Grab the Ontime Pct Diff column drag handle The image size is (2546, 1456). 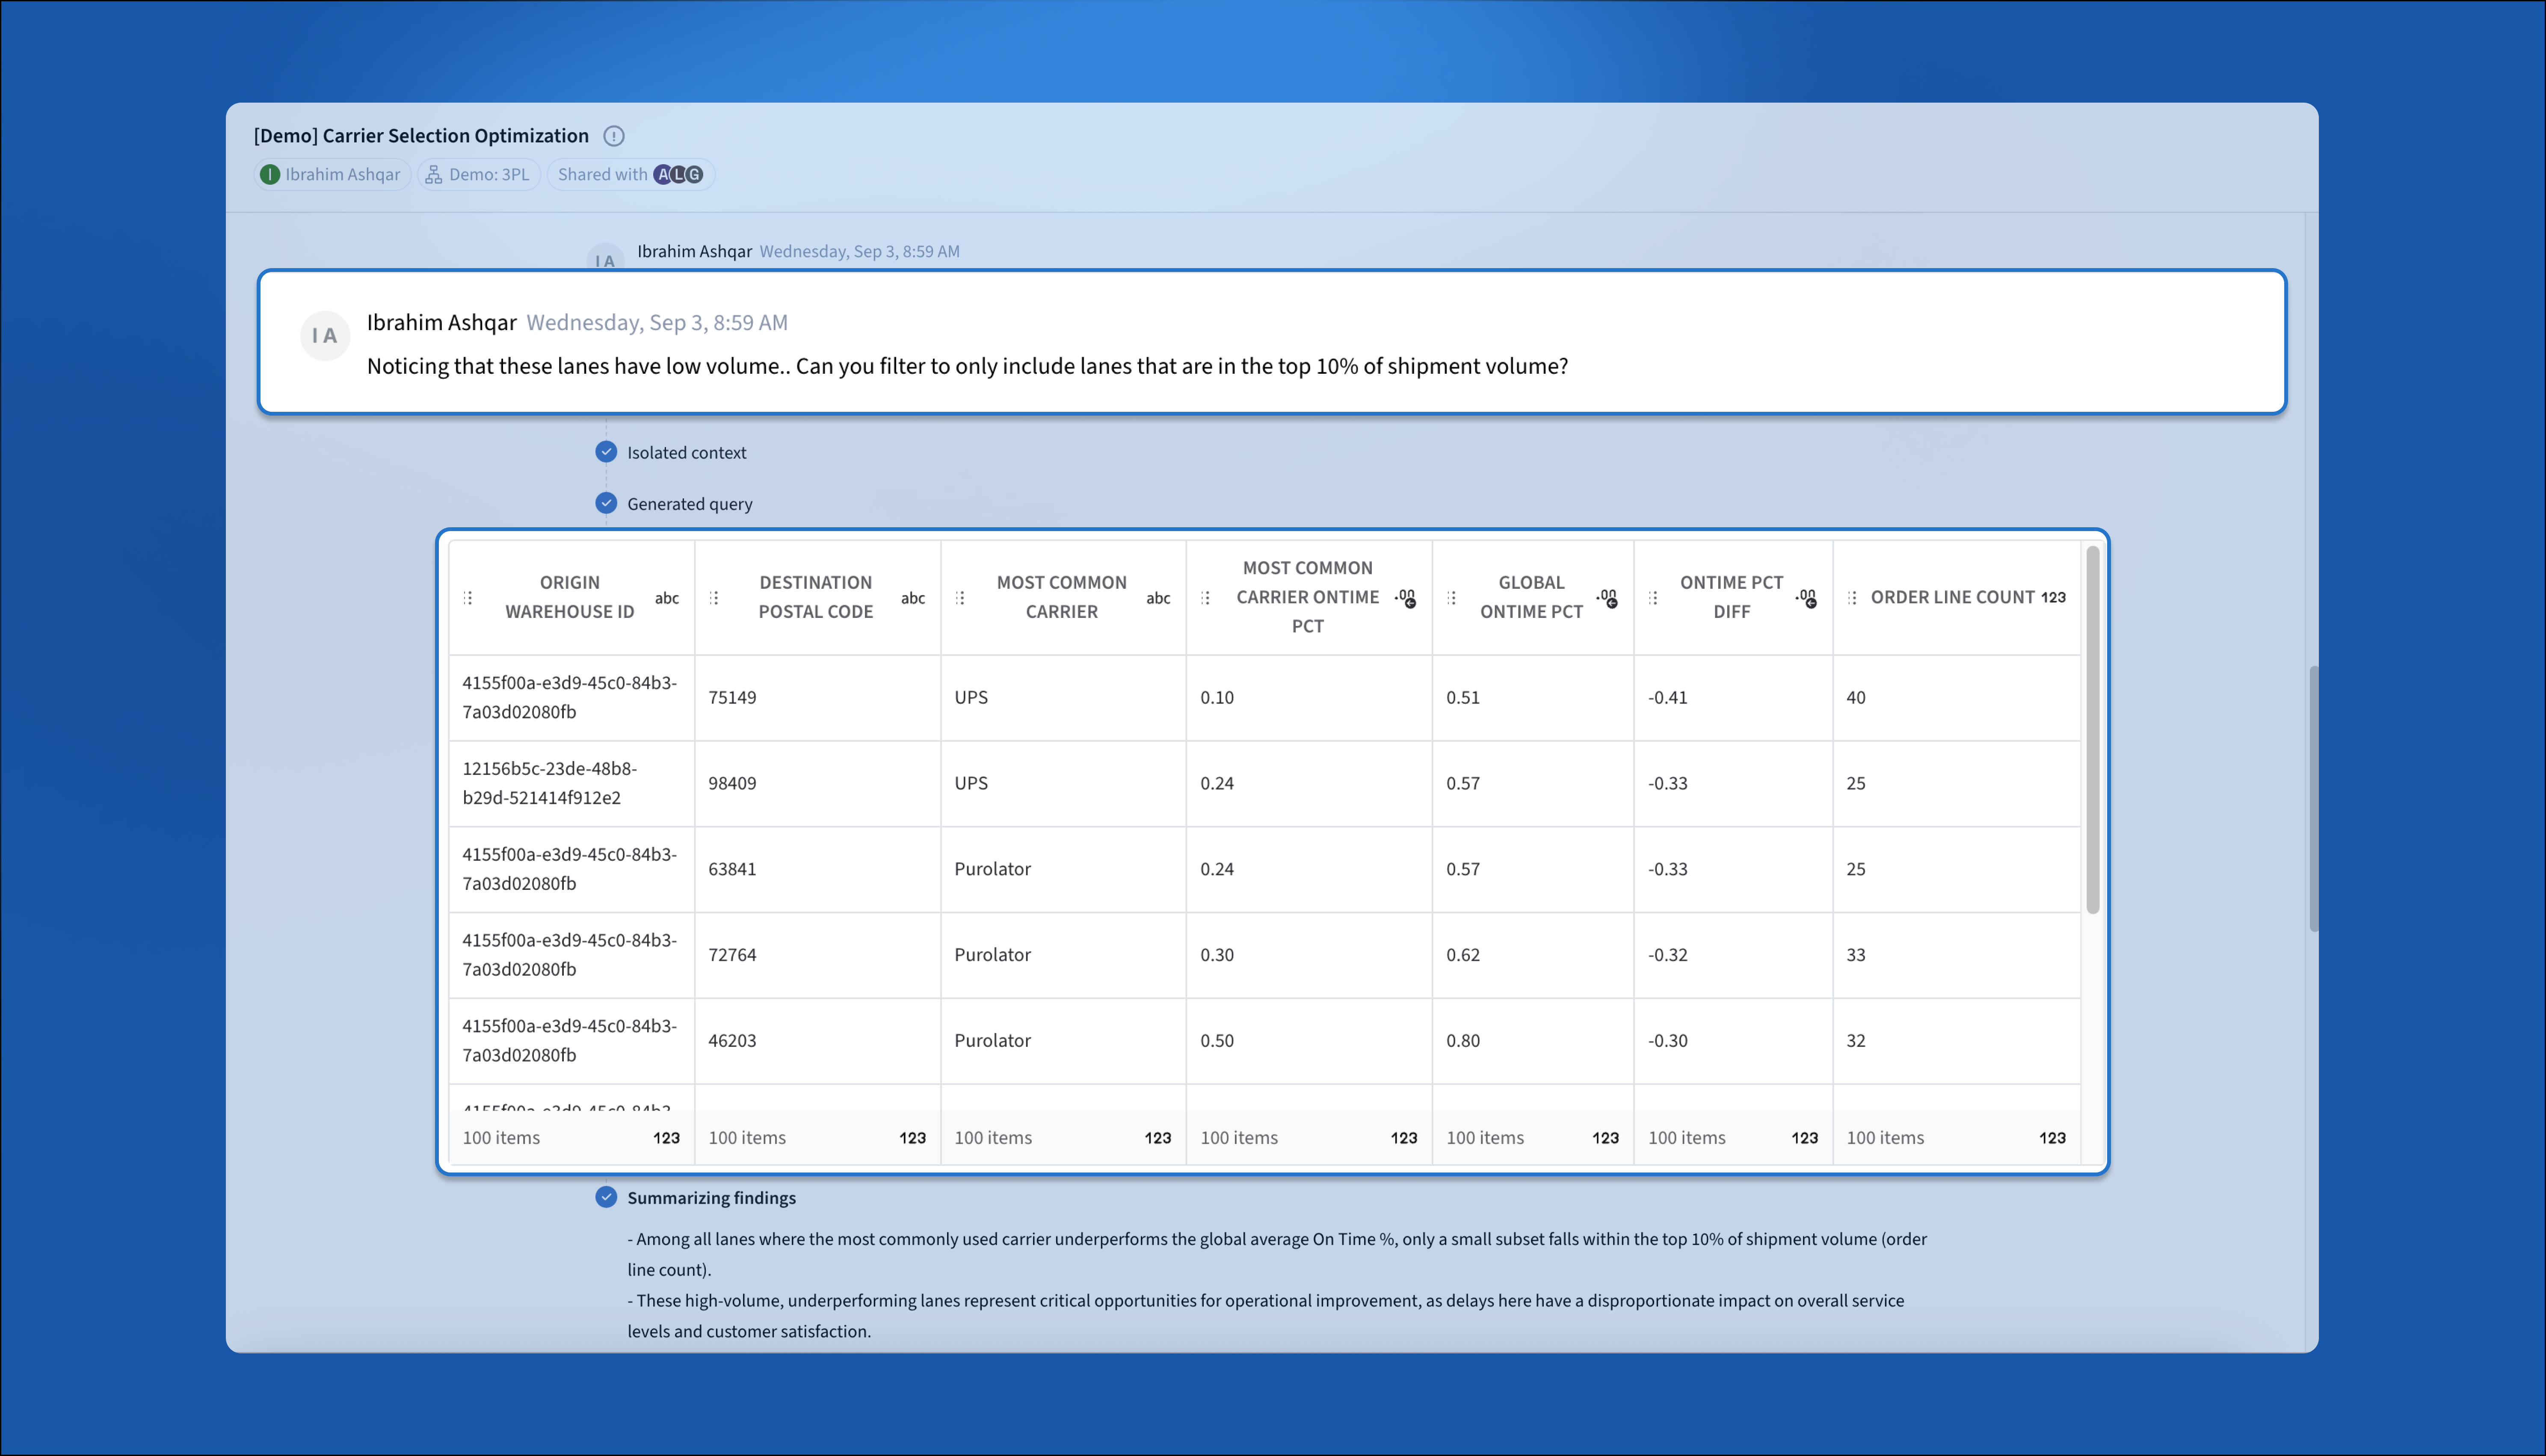1653,598
